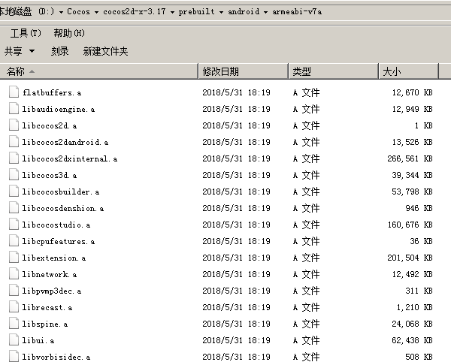This screenshot has width=451, height=362.
Task: Click the 24,068 KB size value
Action: click(412, 324)
